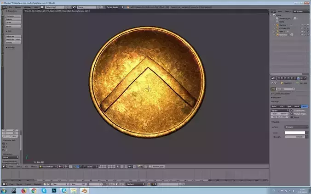
Task: Set lamp type to Point
Action: click(x=274, y=106)
